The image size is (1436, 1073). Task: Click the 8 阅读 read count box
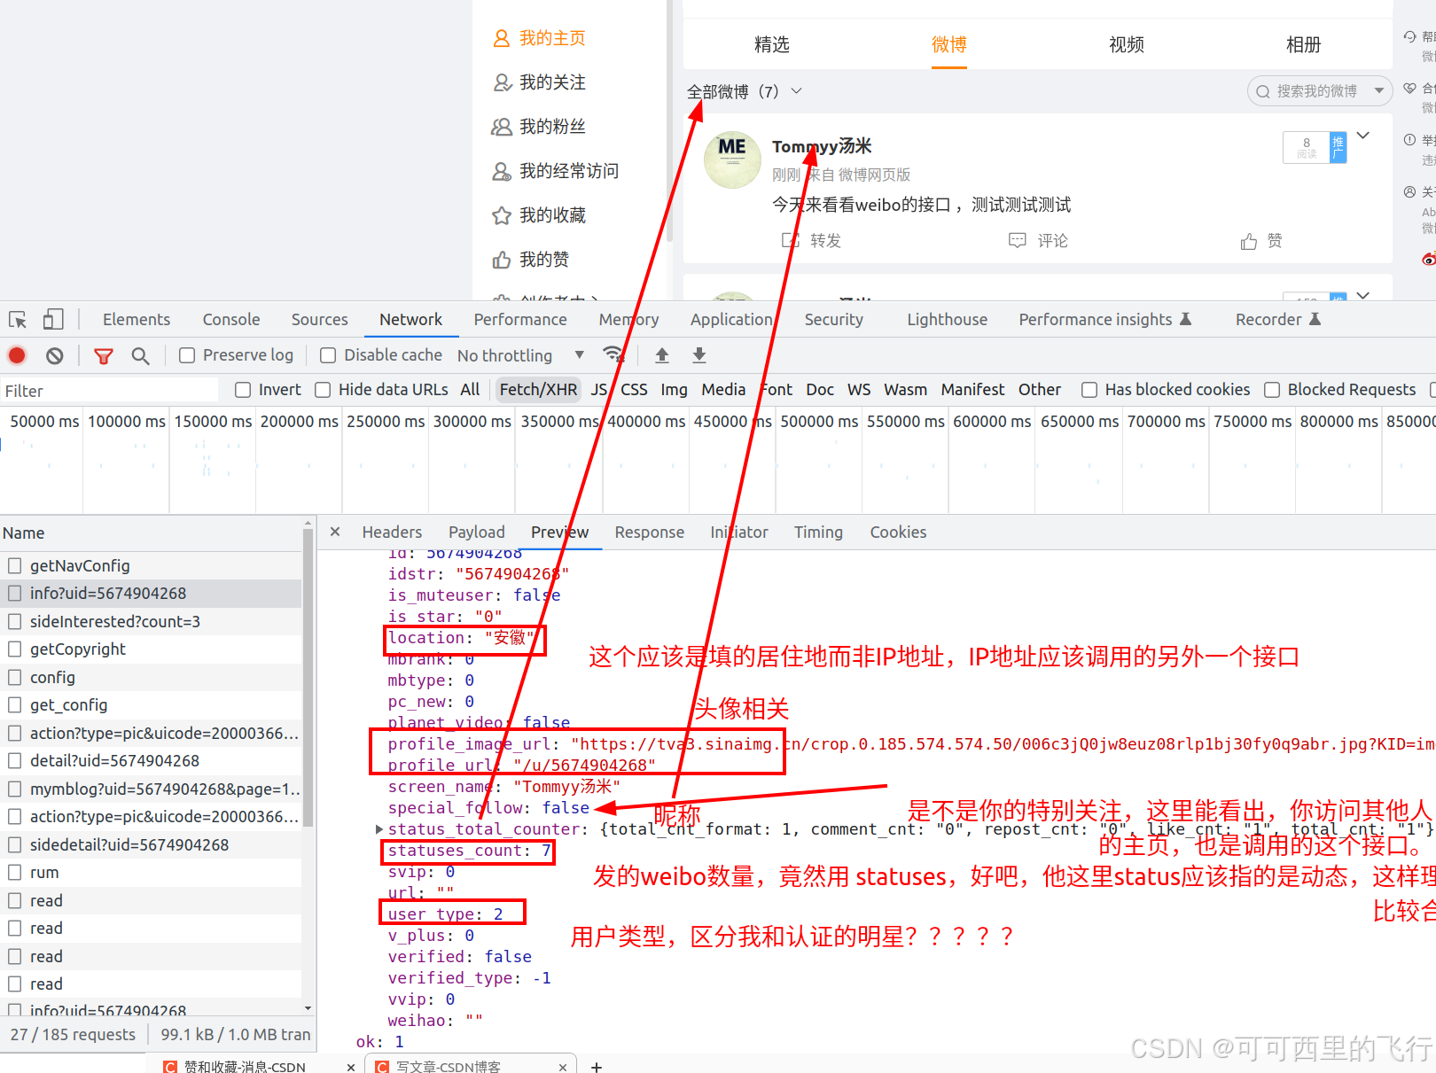(x=1307, y=147)
